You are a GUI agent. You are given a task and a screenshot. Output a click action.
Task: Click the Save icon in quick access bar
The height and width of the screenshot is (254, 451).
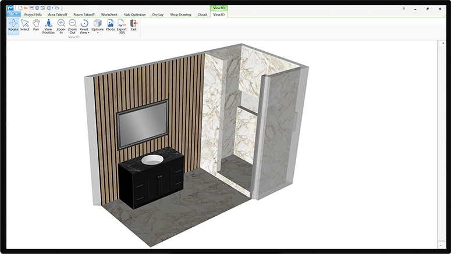point(31,8)
